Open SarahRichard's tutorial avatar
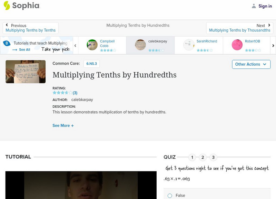This screenshot has height=199, width=276. point(188,44)
